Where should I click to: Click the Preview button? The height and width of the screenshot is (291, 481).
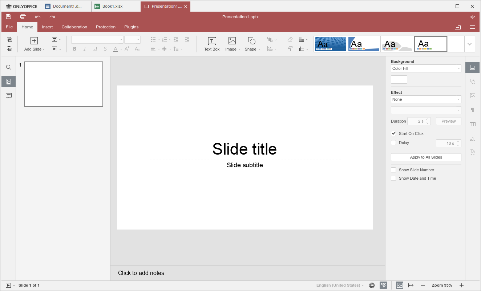(448, 121)
